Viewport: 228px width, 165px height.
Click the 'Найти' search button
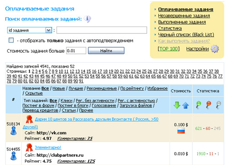(x=106, y=51)
